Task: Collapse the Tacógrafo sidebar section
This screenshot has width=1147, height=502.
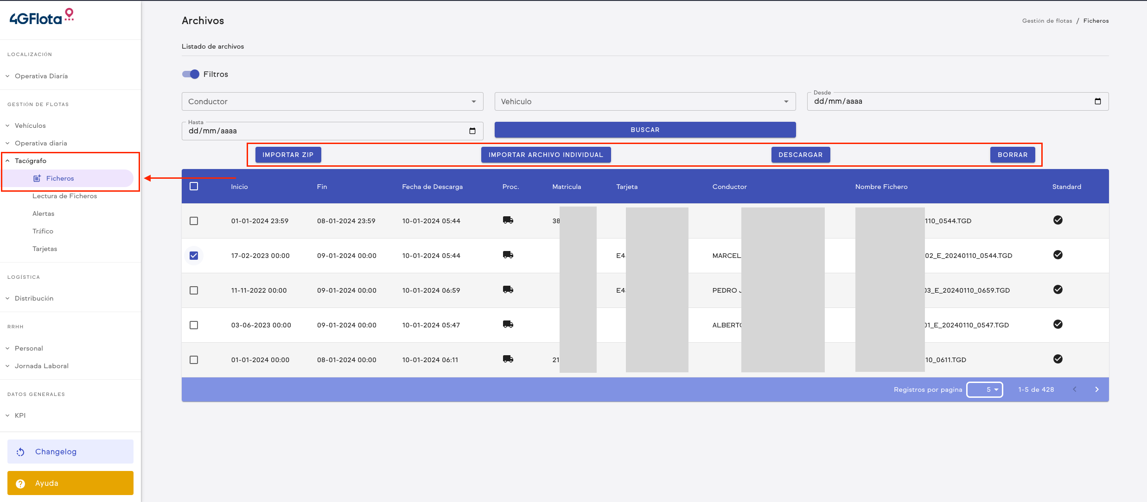Action: [x=31, y=161]
